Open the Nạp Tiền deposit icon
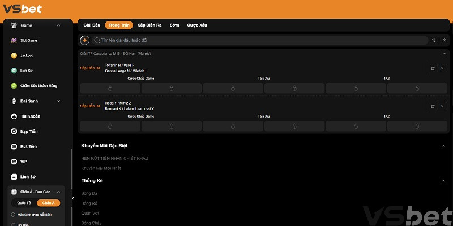 click(14, 132)
